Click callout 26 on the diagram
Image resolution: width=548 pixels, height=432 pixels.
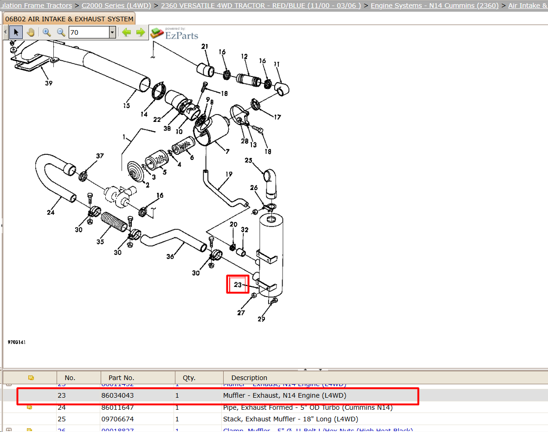pyautogui.click(x=254, y=188)
